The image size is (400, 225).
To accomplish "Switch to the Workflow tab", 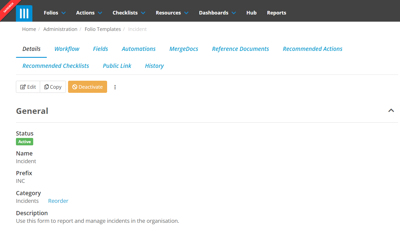I will click(x=67, y=49).
